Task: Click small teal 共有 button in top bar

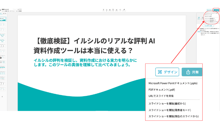Action: [216, 10]
